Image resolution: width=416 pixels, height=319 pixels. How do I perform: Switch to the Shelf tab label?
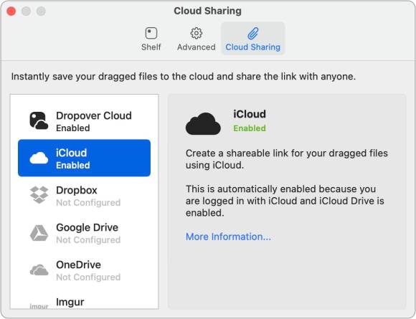click(x=151, y=47)
